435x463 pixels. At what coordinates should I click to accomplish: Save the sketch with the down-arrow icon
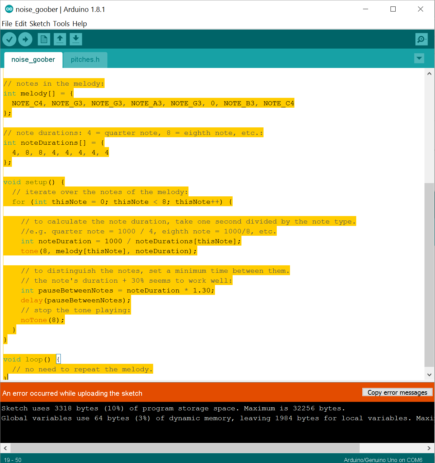[x=76, y=39]
